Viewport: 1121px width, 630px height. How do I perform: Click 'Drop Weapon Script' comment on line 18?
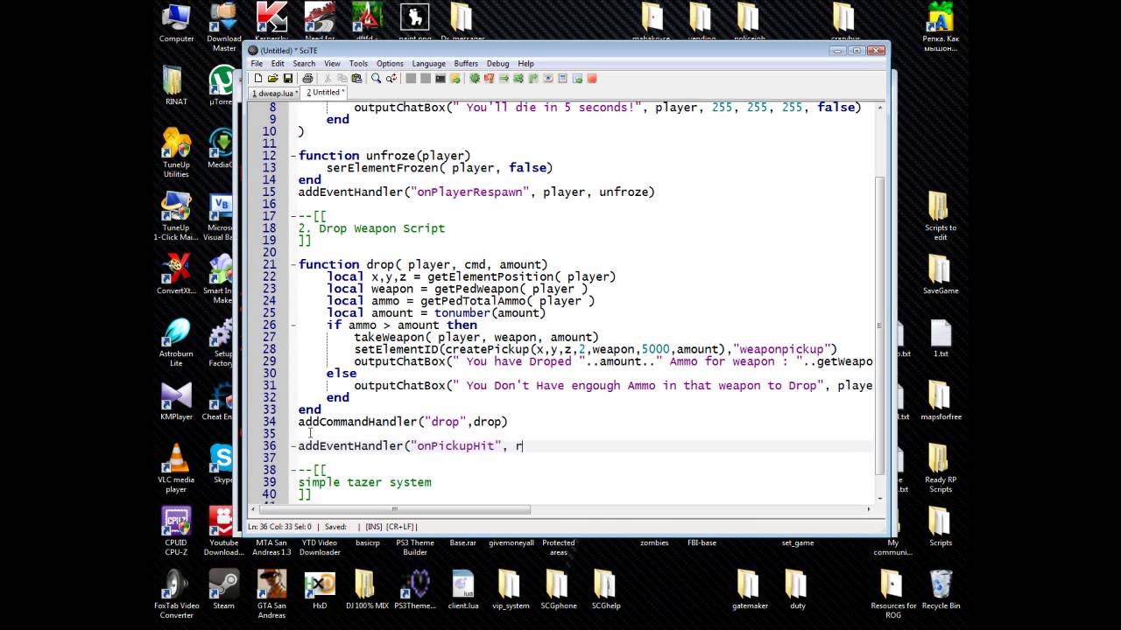point(381,228)
